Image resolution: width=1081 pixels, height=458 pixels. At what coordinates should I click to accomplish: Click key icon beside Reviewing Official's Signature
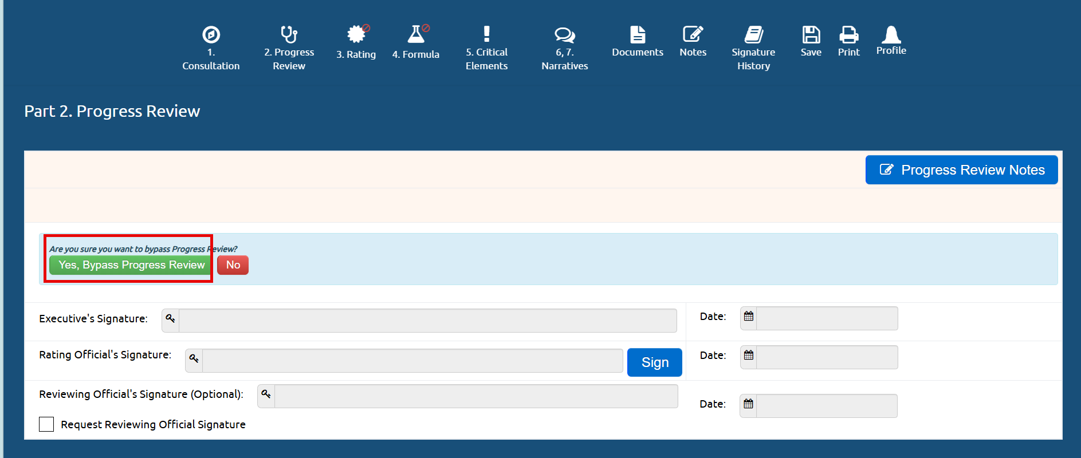(x=266, y=394)
